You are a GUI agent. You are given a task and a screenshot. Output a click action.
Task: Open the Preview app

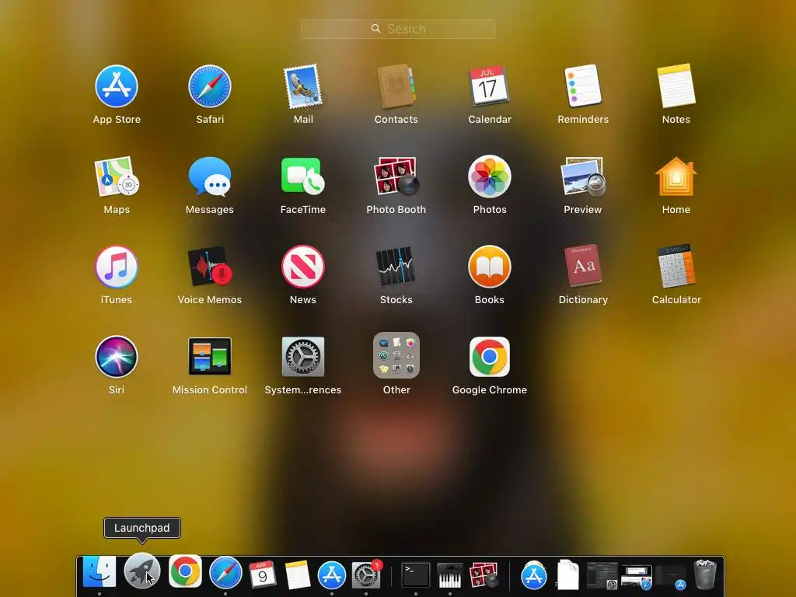click(x=583, y=176)
